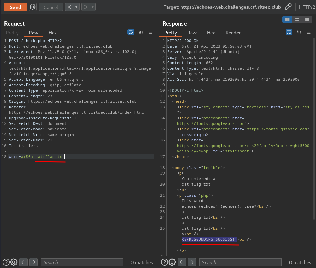Image resolution: width=316 pixels, height=268 pixels.
Task: Click the Cancel button
Action: [51, 7]
